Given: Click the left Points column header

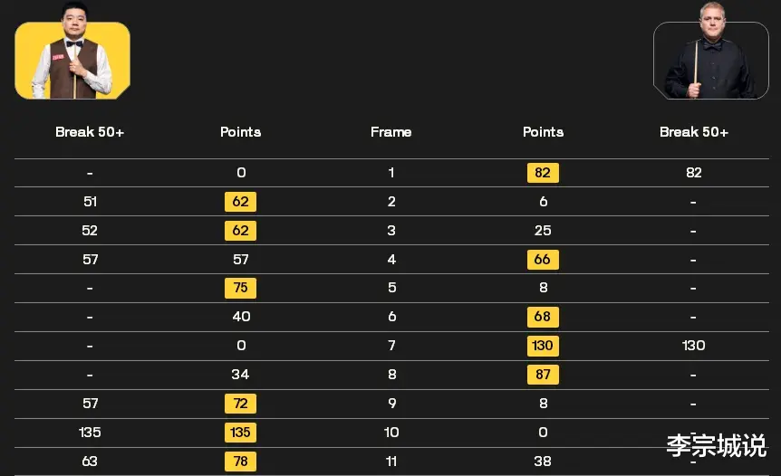Looking at the screenshot, I should pos(241,132).
